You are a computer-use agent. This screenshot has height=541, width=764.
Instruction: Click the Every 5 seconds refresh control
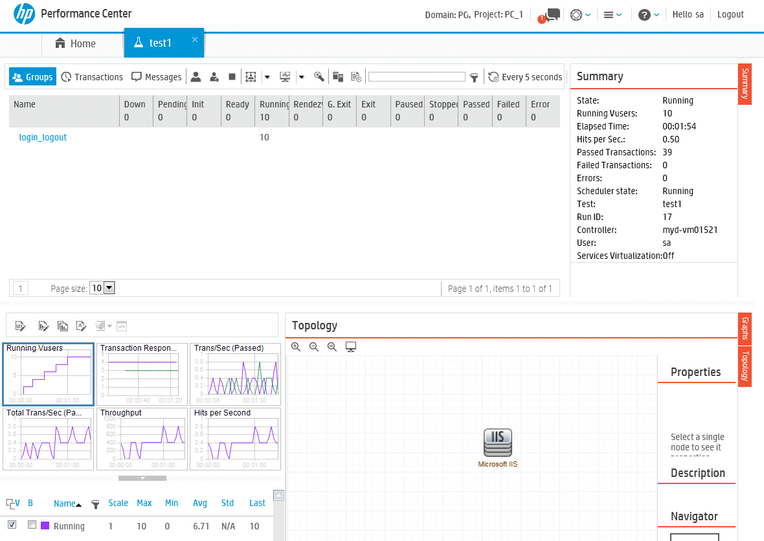pyautogui.click(x=525, y=77)
